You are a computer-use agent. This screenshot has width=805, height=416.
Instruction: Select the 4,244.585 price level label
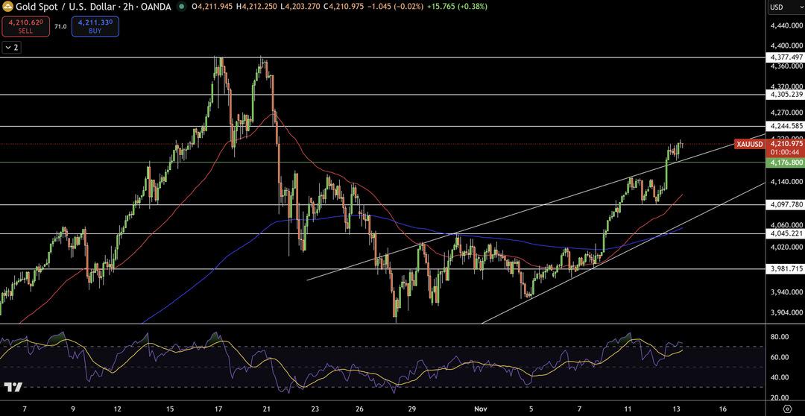point(785,126)
